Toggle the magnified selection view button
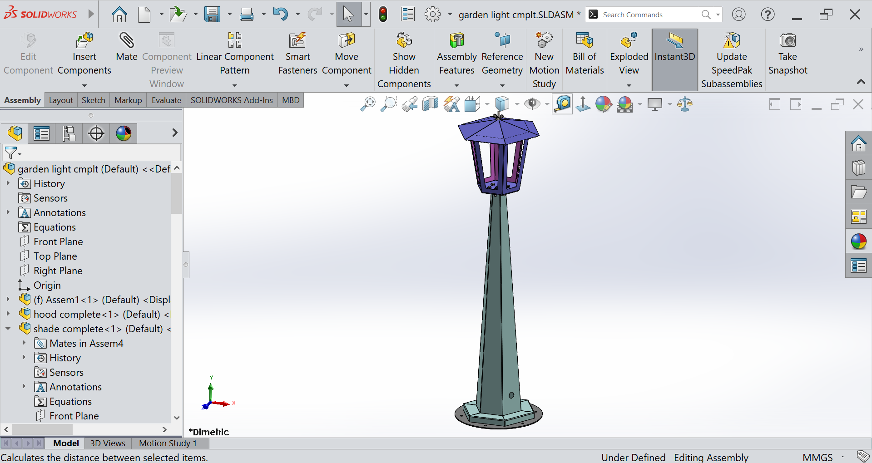The width and height of the screenshot is (872, 463). [x=562, y=104]
